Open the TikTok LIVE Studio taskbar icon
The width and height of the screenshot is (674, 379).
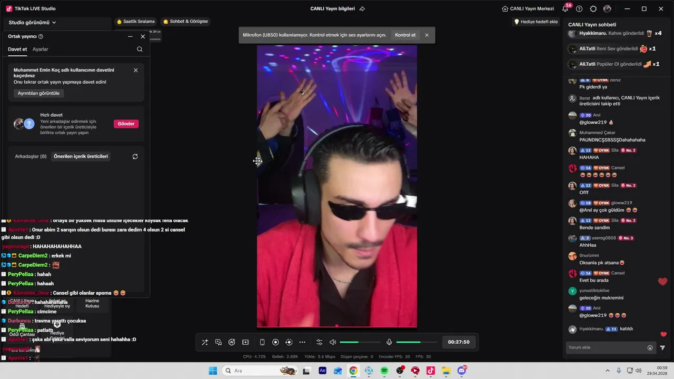click(431, 371)
